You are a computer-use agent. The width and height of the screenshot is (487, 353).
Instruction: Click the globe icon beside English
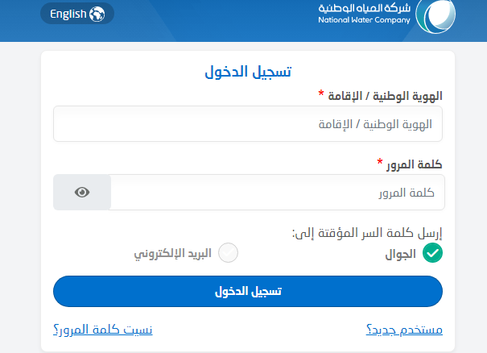pos(97,14)
